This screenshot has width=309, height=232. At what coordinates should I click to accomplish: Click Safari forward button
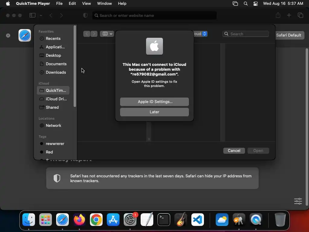click(x=62, y=15)
